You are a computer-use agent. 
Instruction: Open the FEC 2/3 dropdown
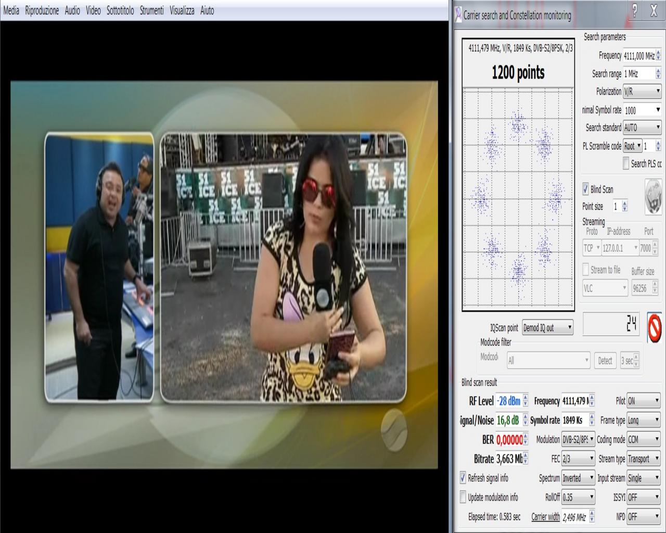(578, 459)
